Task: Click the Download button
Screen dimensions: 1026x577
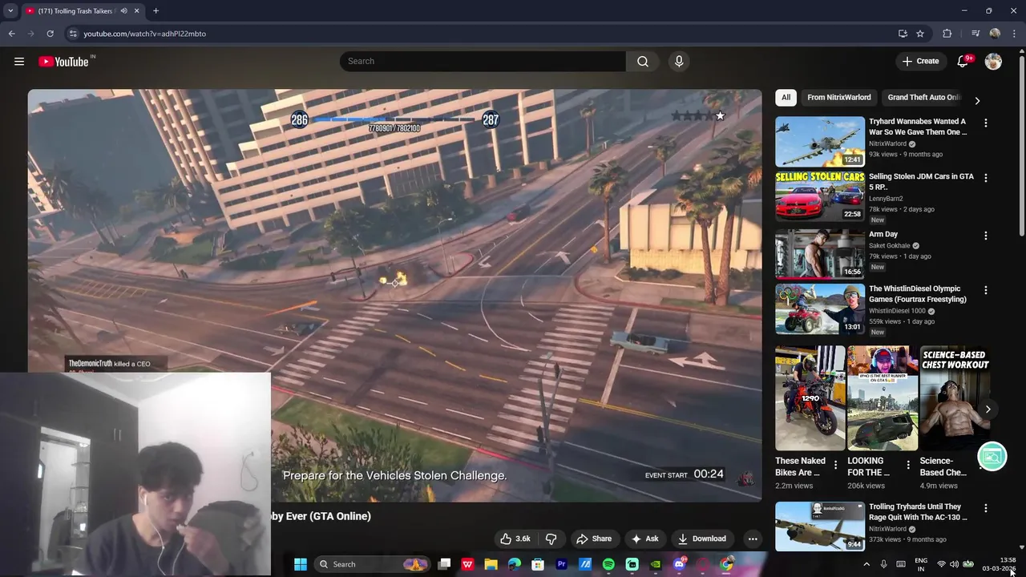Action: (702, 539)
